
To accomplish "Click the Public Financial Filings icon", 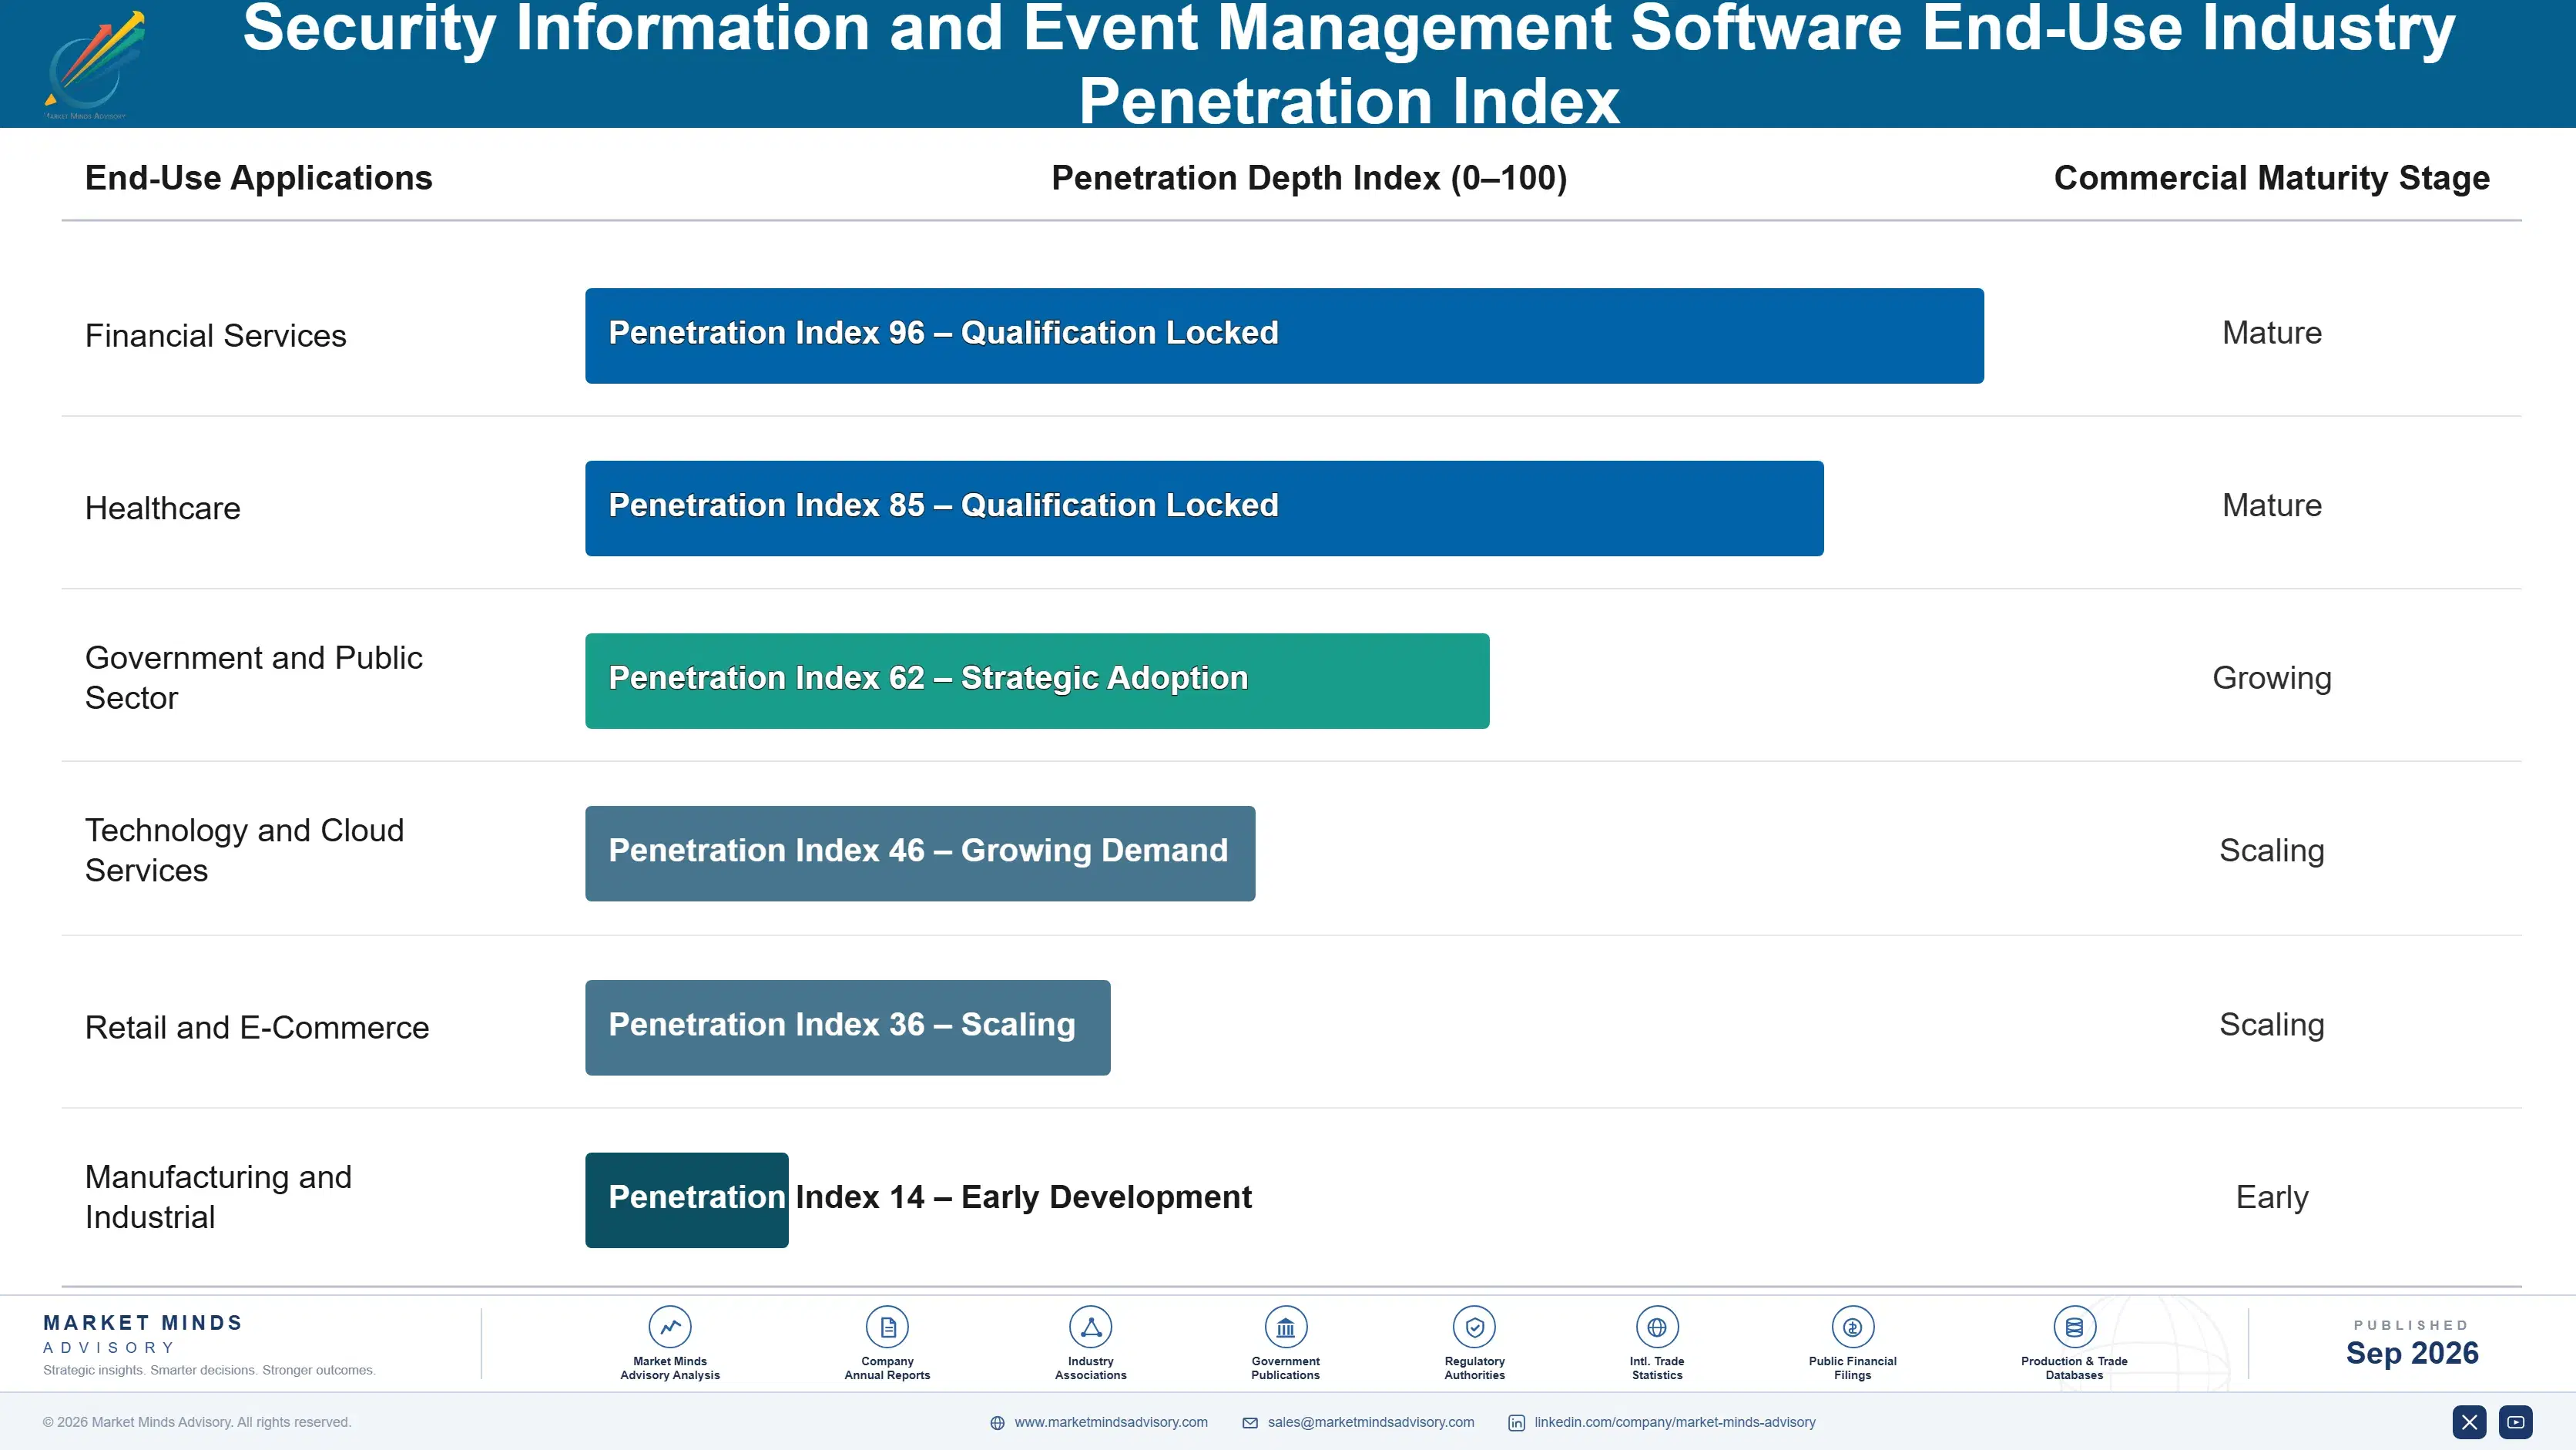I will (x=1853, y=1327).
